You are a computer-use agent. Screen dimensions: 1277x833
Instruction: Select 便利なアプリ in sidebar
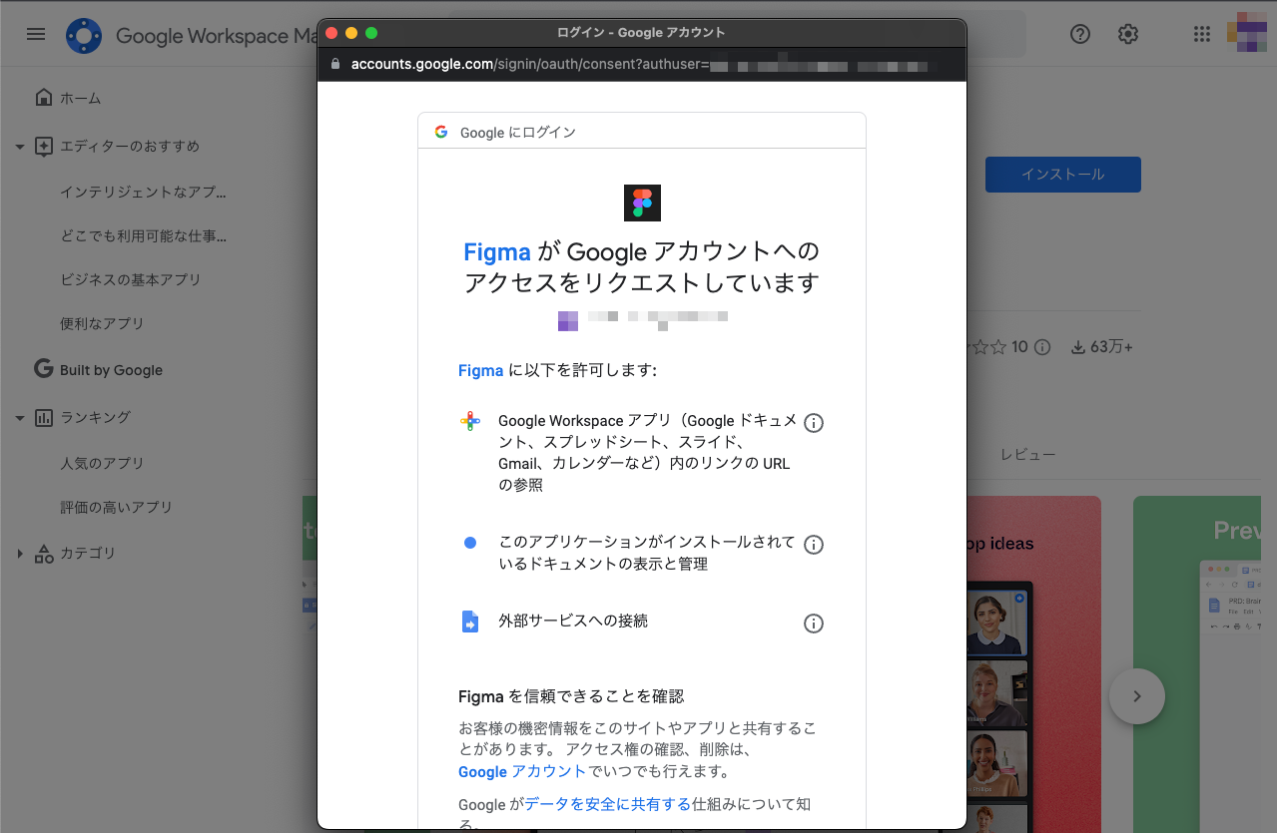pyautogui.click(x=102, y=323)
